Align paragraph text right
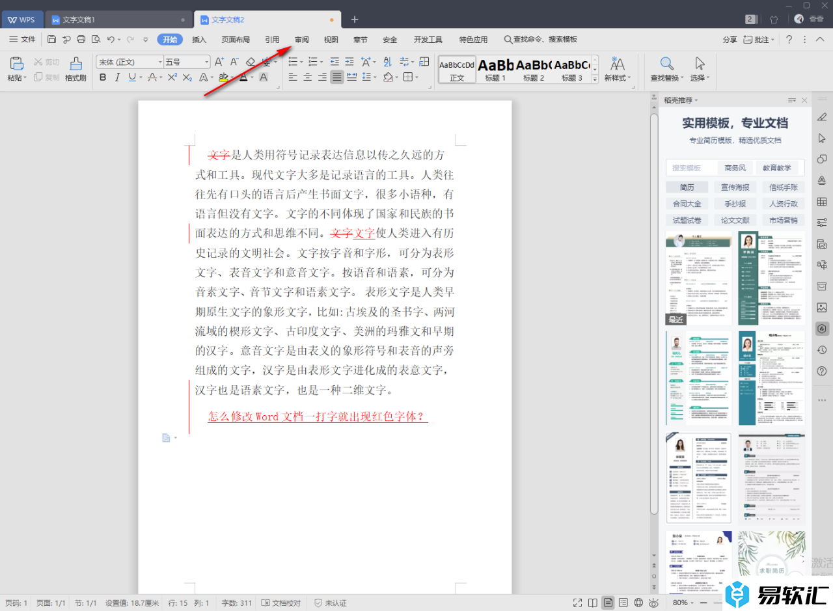This screenshot has width=833, height=611. [x=322, y=77]
